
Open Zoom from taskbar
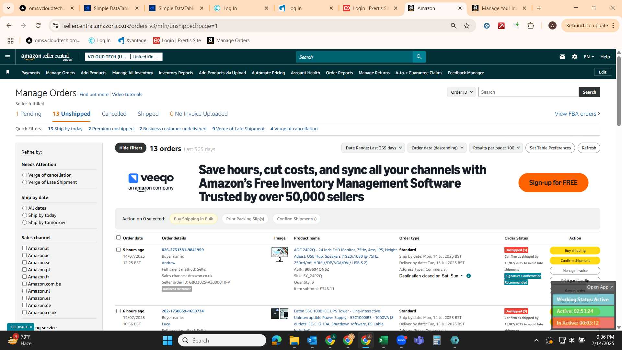(401, 340)
